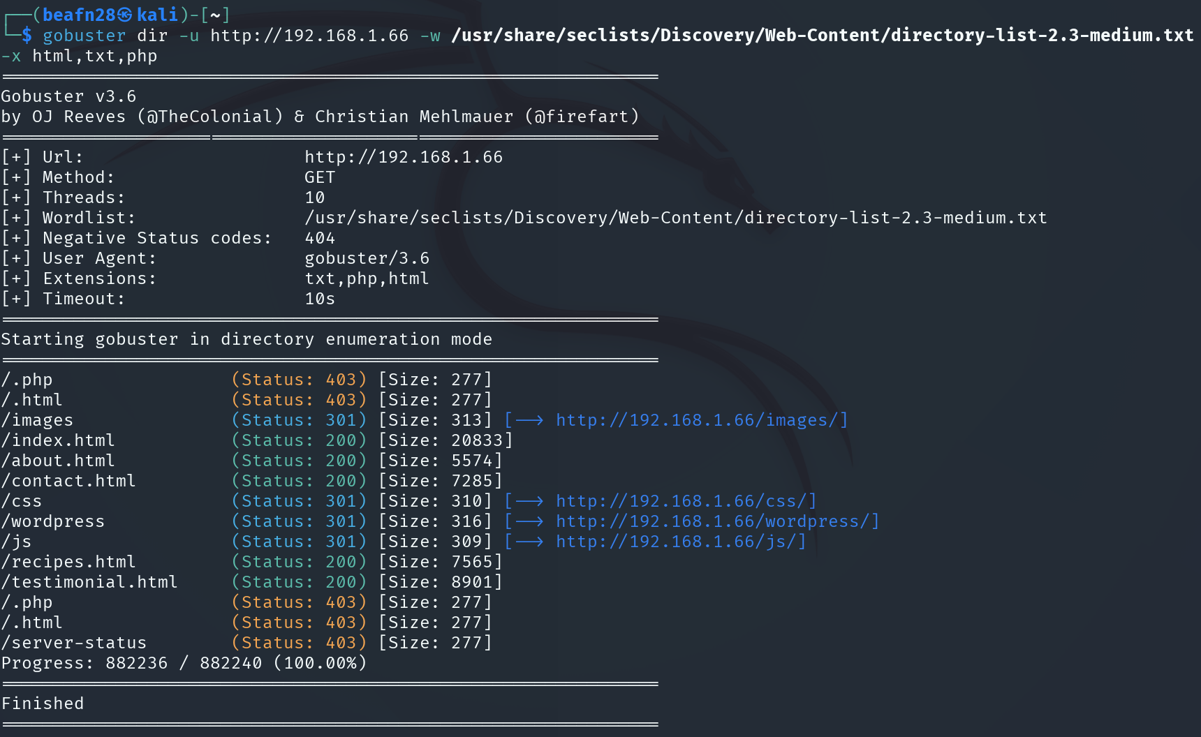Screen dimensions: 1201x737
Task: Select Negative Status codes value '404'
Action: coord(320,238)
